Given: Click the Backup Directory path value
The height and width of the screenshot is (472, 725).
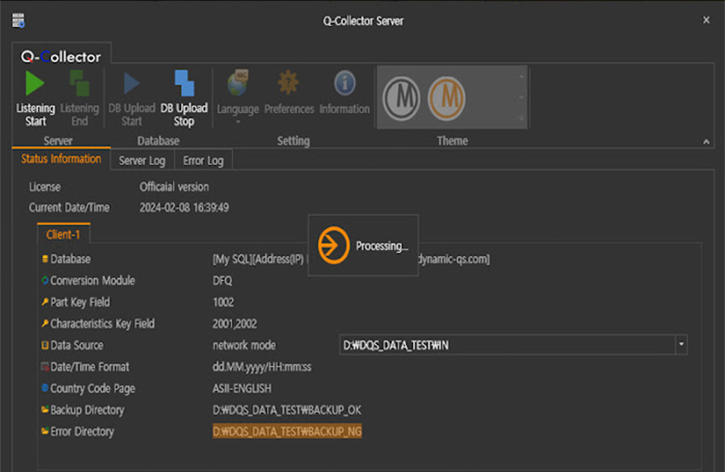Looking at the screenshot, I should point(287,410).
